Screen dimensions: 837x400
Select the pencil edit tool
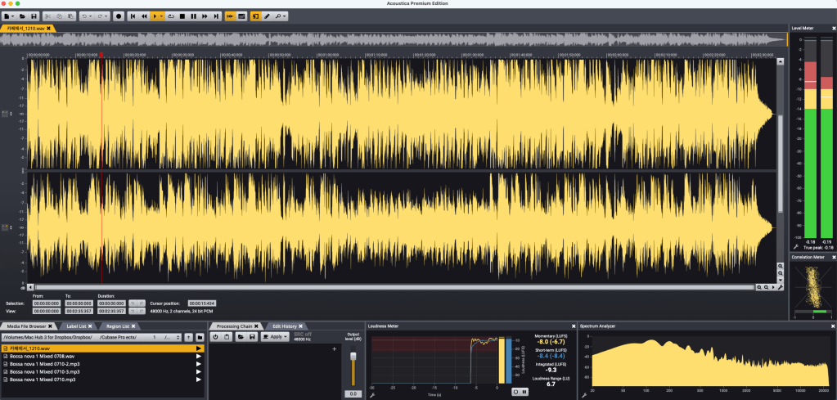267,16
